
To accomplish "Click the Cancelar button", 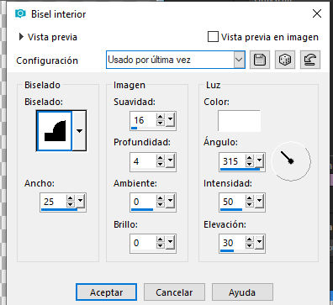I will 174,292.
